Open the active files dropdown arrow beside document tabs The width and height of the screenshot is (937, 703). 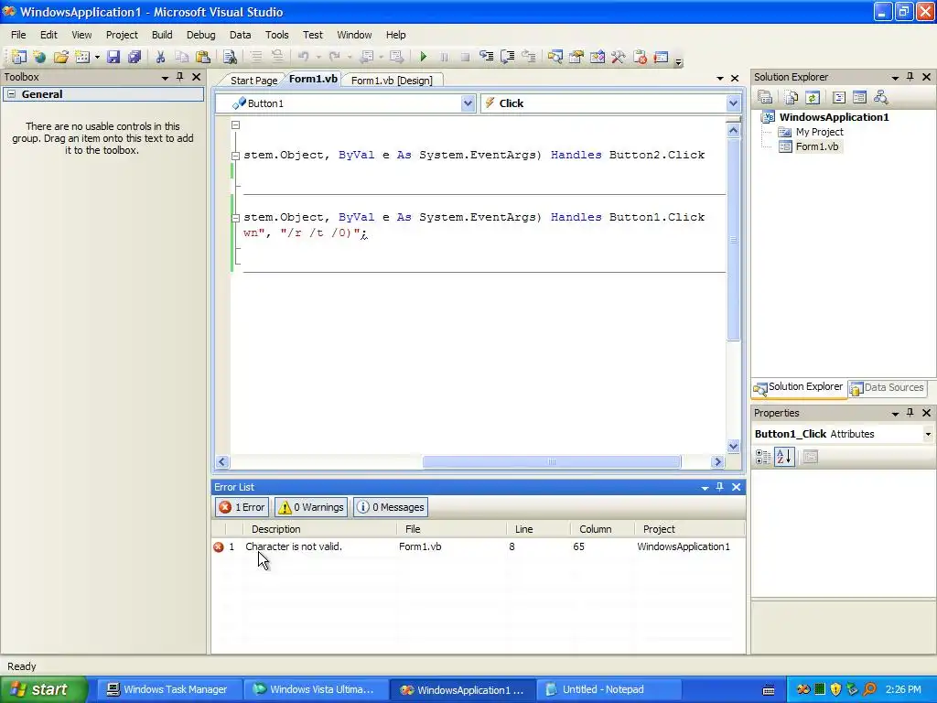coord(719,79)
